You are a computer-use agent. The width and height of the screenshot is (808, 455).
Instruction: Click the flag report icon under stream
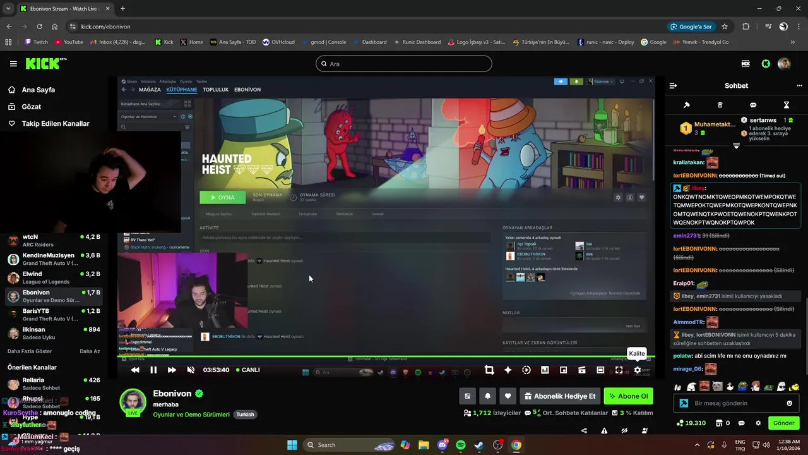click(604, 431)
